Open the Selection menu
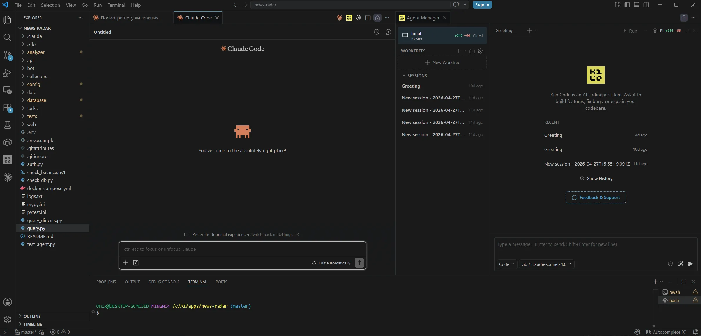This screenshot has width=701, height=336. click(50, 5)
